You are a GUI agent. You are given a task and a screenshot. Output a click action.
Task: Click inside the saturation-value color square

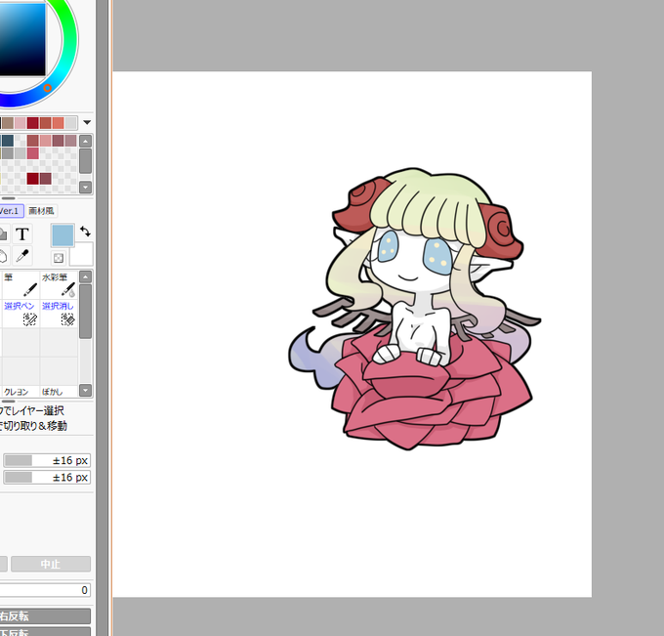(x=22, y=38)
